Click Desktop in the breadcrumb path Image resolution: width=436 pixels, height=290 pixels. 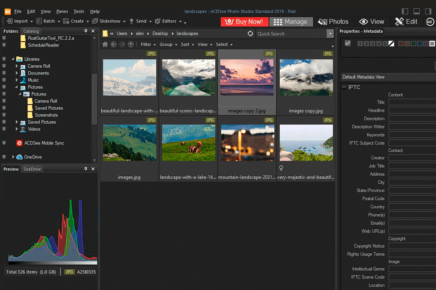click(x=160, y=34)
